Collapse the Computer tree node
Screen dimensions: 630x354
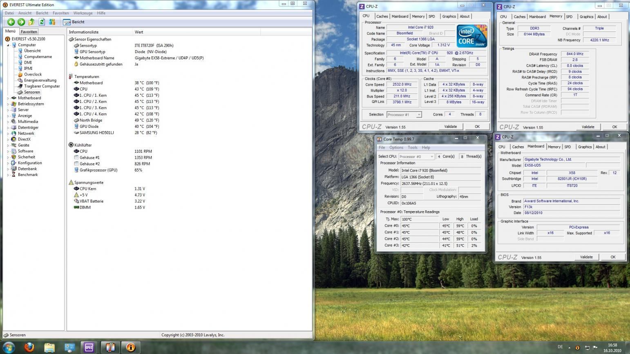tap(8, 45)
